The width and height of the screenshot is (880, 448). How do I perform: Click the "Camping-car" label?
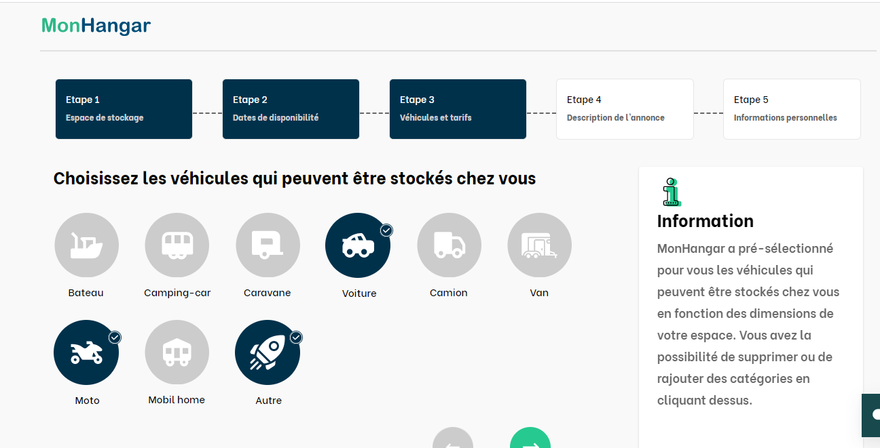pos(177,293)
